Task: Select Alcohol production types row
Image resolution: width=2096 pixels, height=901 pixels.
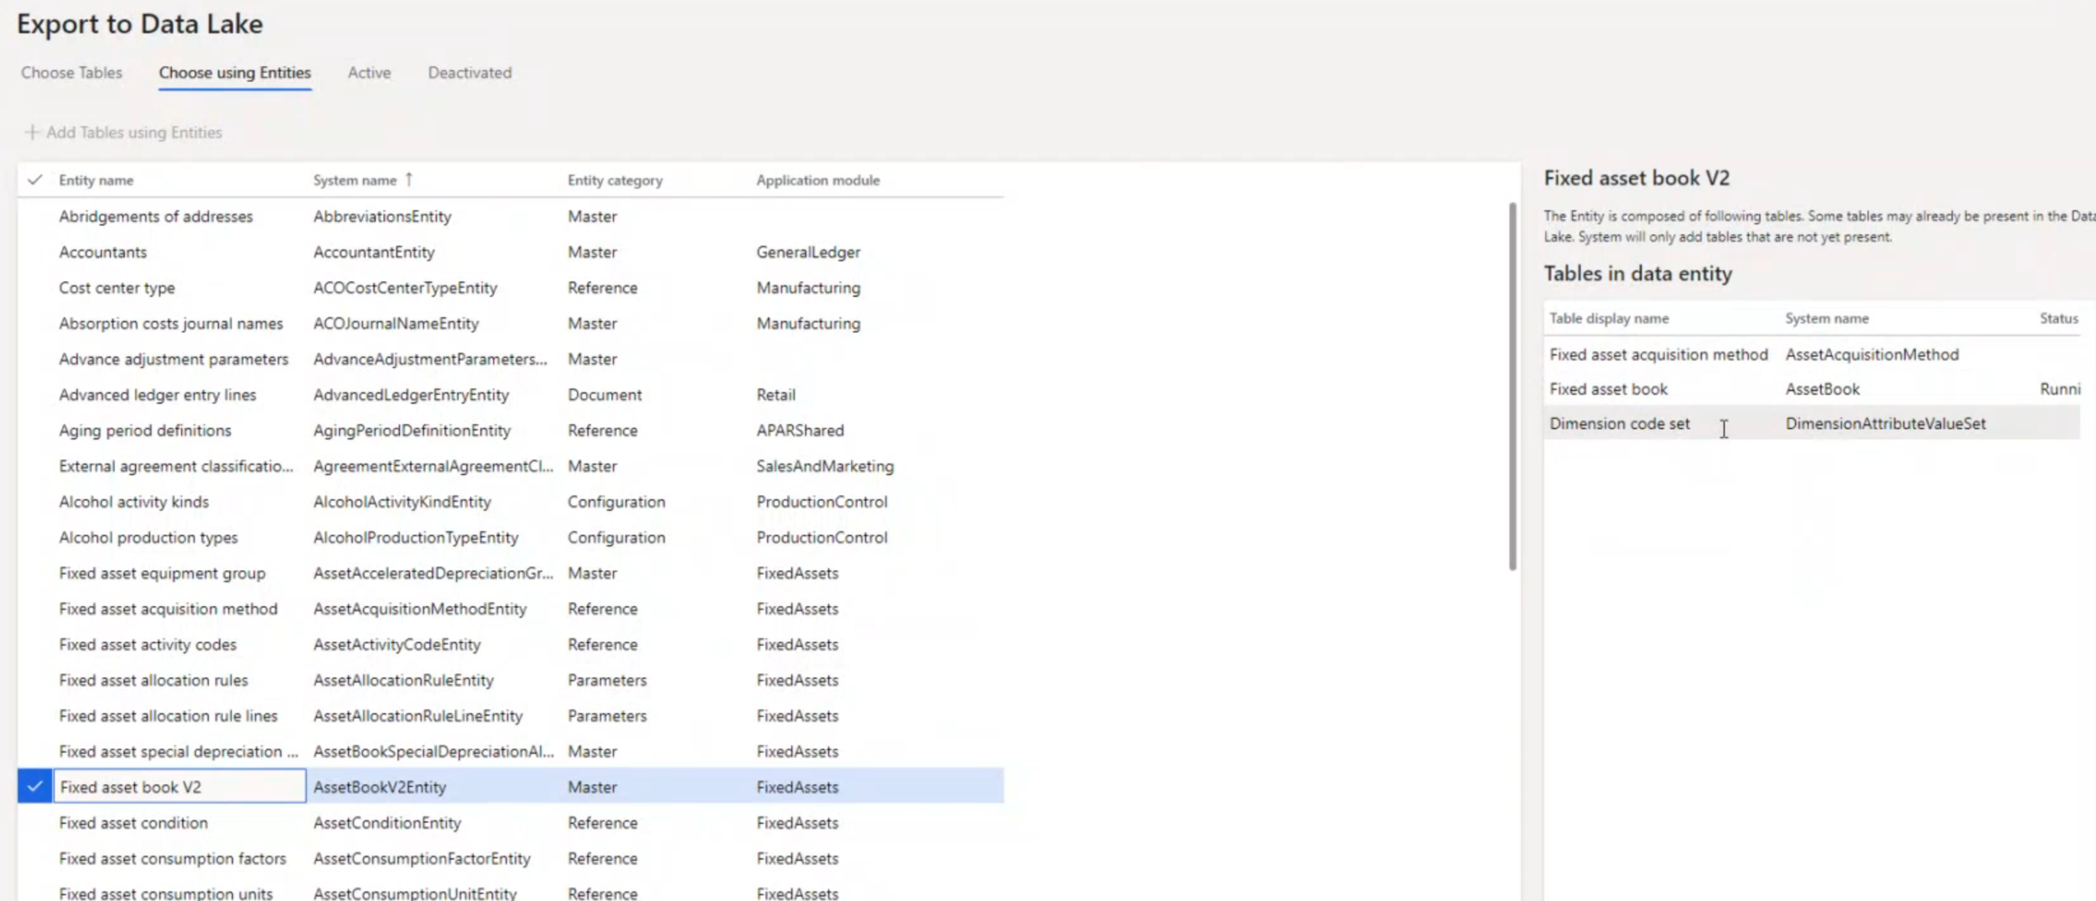Action: pos(511,537)
